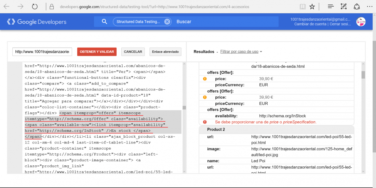376x188 pixels.
Task: Click the Enlace abreviado button
Action: coord(165,52)
